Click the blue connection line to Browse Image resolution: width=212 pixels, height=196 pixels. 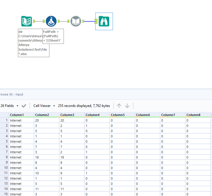tap(89, 21)
